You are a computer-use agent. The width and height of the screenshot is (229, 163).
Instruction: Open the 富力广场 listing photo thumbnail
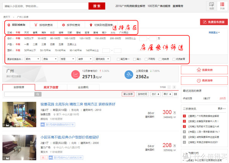point(19,147)
